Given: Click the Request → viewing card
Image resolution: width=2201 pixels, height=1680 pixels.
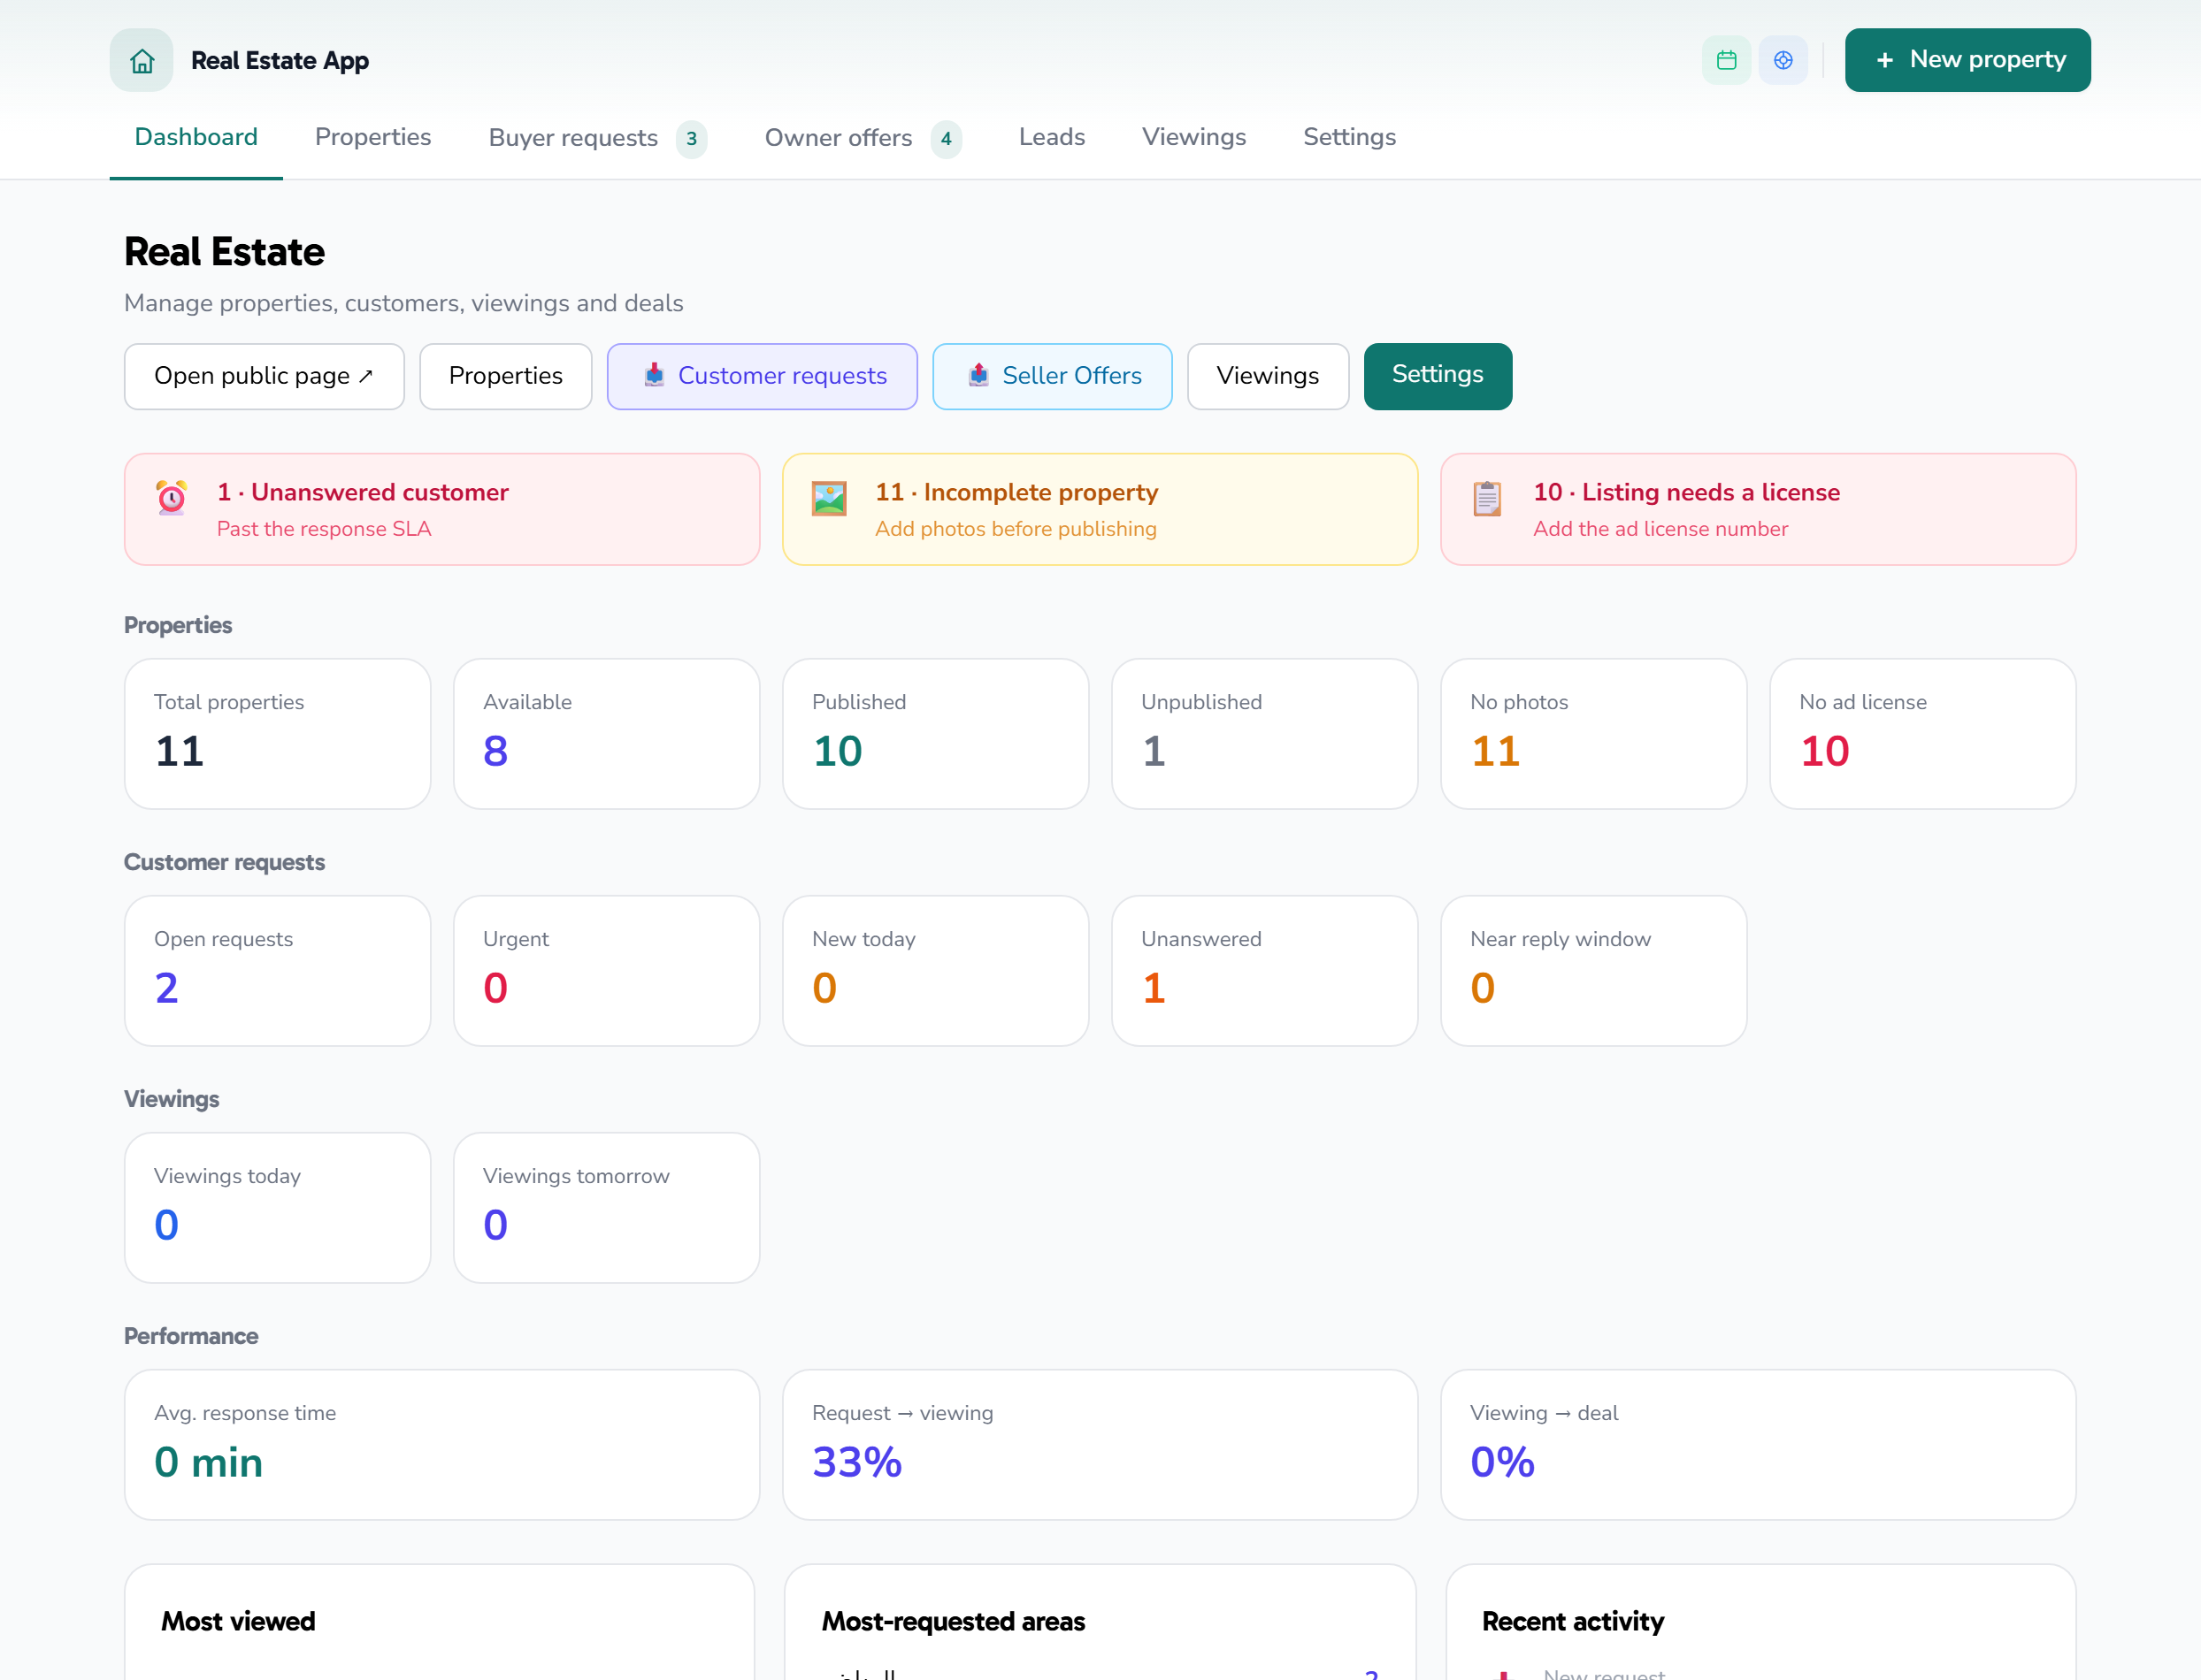Looking at the screenshot, I should (1100, 1445).
